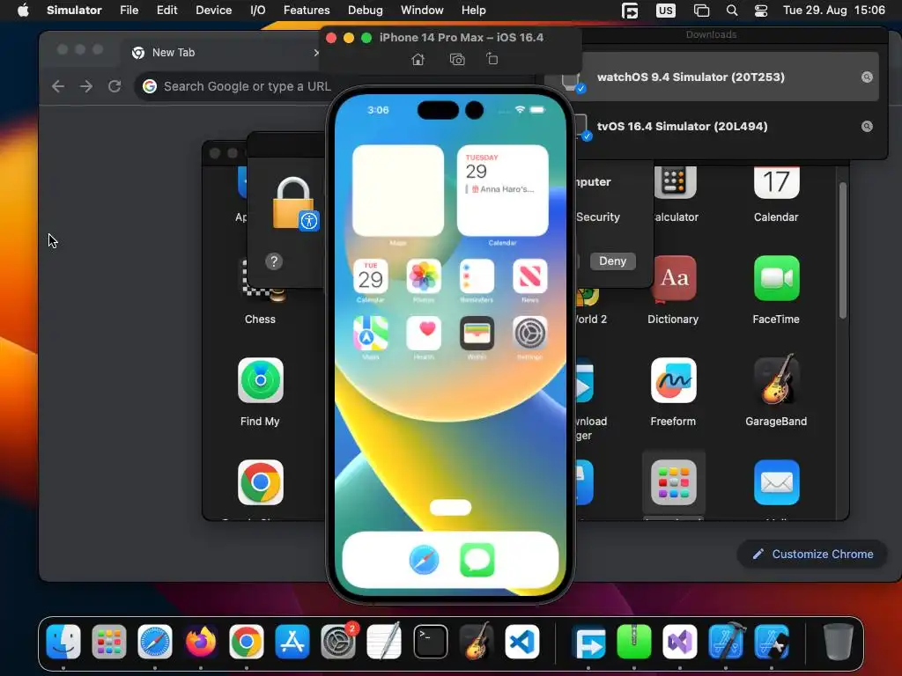Viewport: 902px width, 676px height.
Task: Close the New Tab tab in Chrome
Action: click(316, 52)
